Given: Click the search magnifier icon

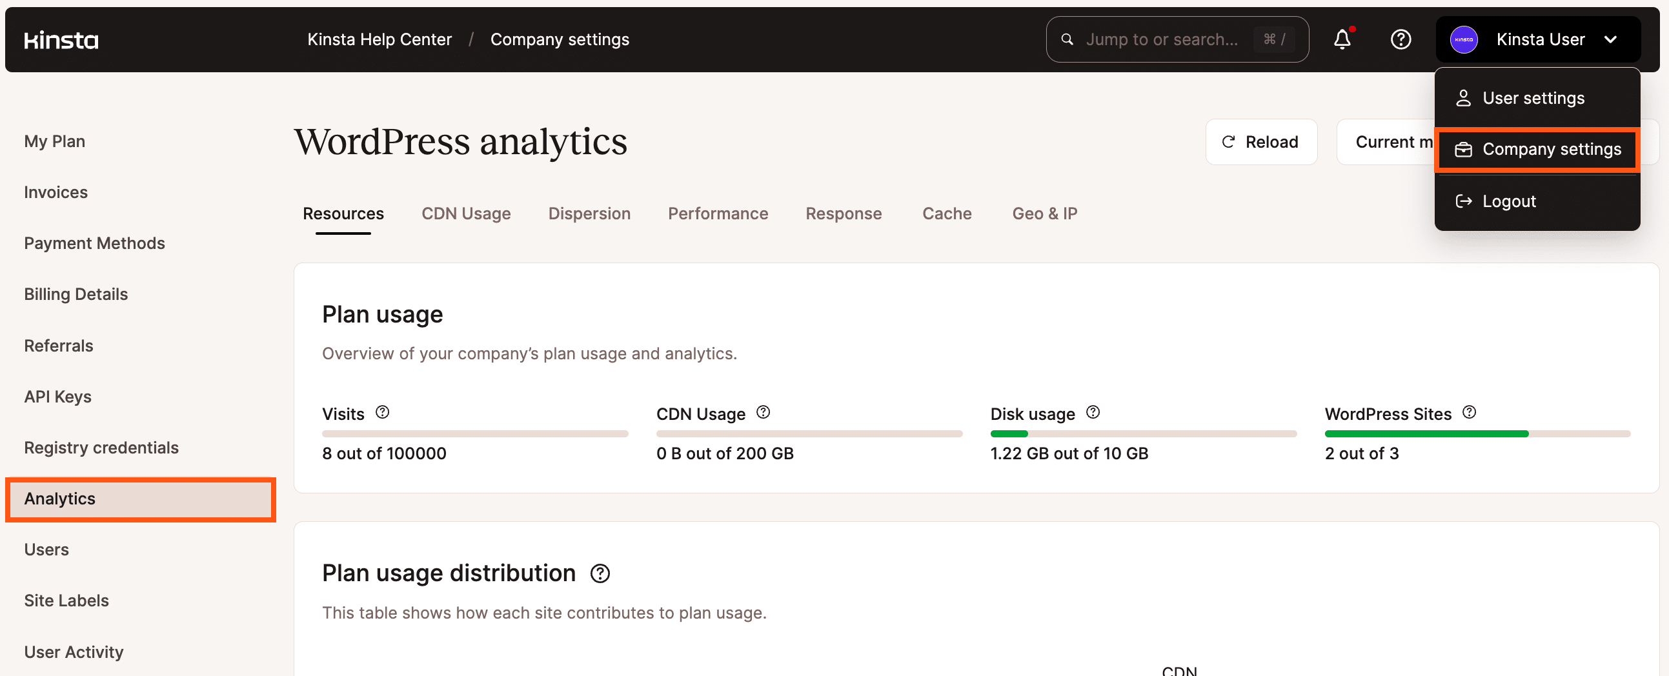Looking at the screenshot, I should coord(1067,39).
